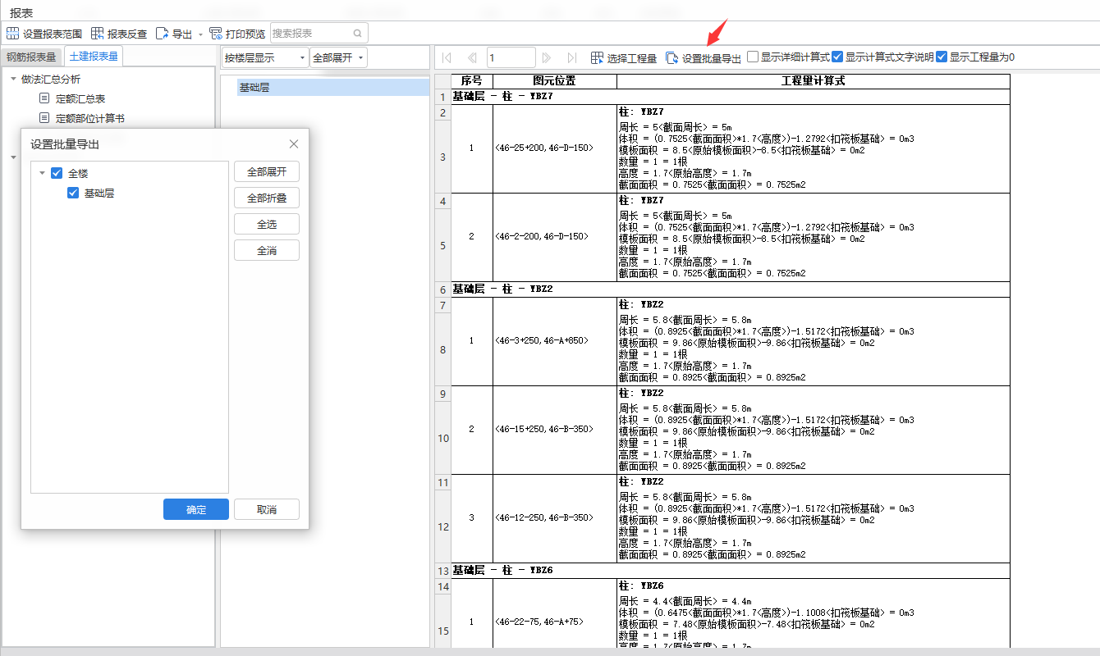Go to last page of the report
Viewport: 1100px width, 656px height.
[x=571, y=57]
